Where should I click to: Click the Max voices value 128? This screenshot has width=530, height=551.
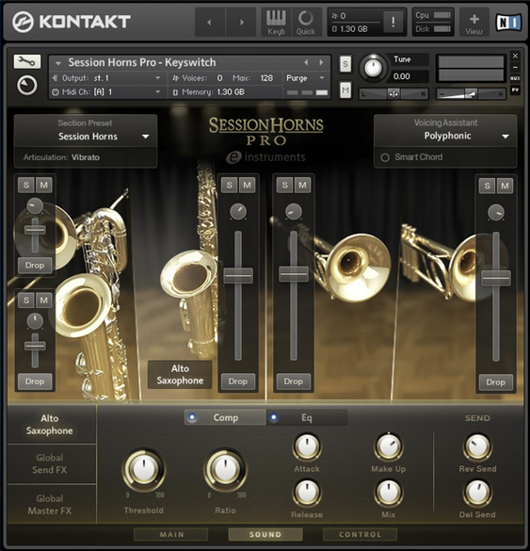click(x=266, y=78)
